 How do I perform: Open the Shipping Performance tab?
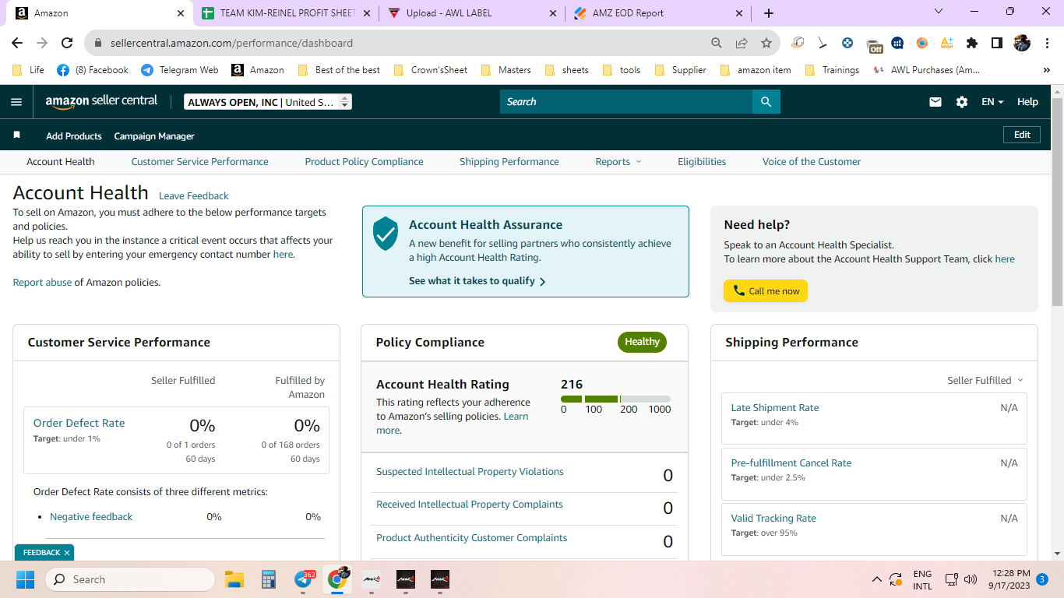(x=509, y=162)
